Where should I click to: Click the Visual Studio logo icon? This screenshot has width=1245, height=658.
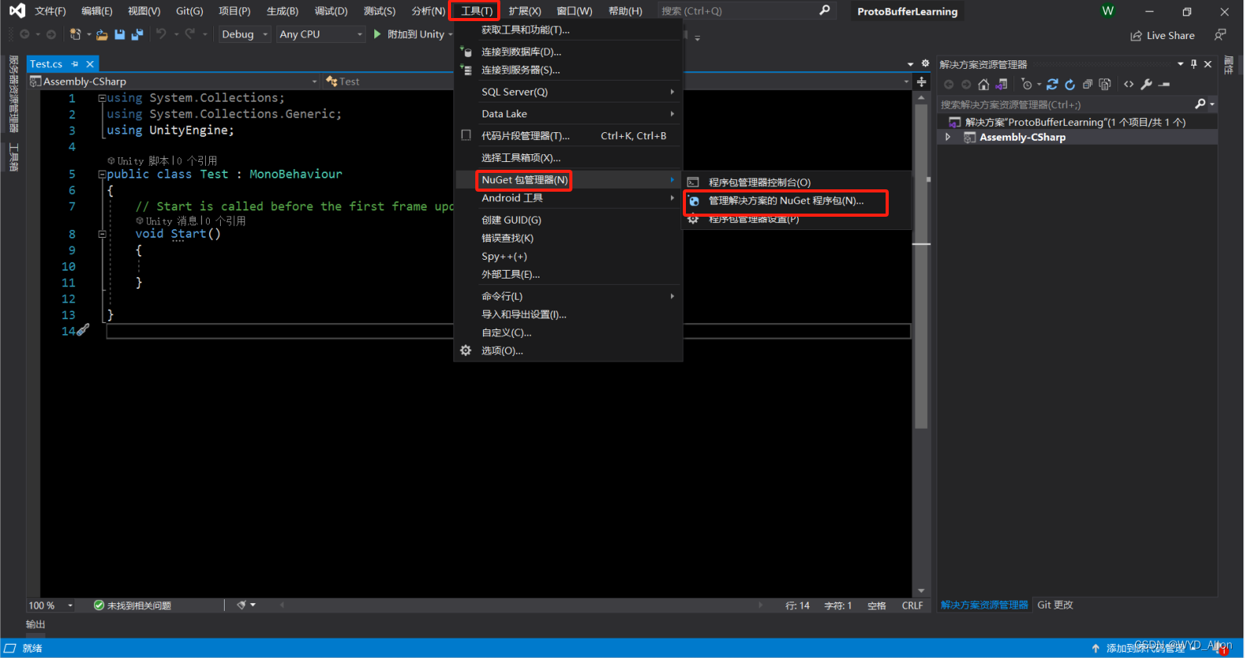(17, 11)
